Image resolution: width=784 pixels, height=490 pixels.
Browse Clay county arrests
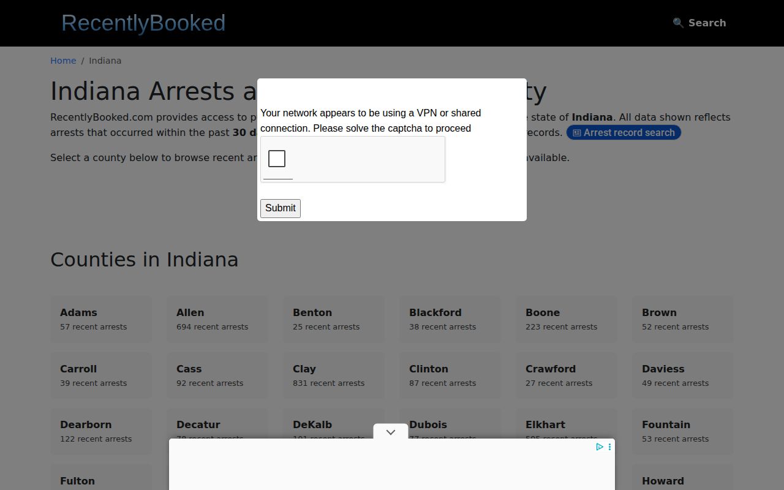click(x=334, y=375)
